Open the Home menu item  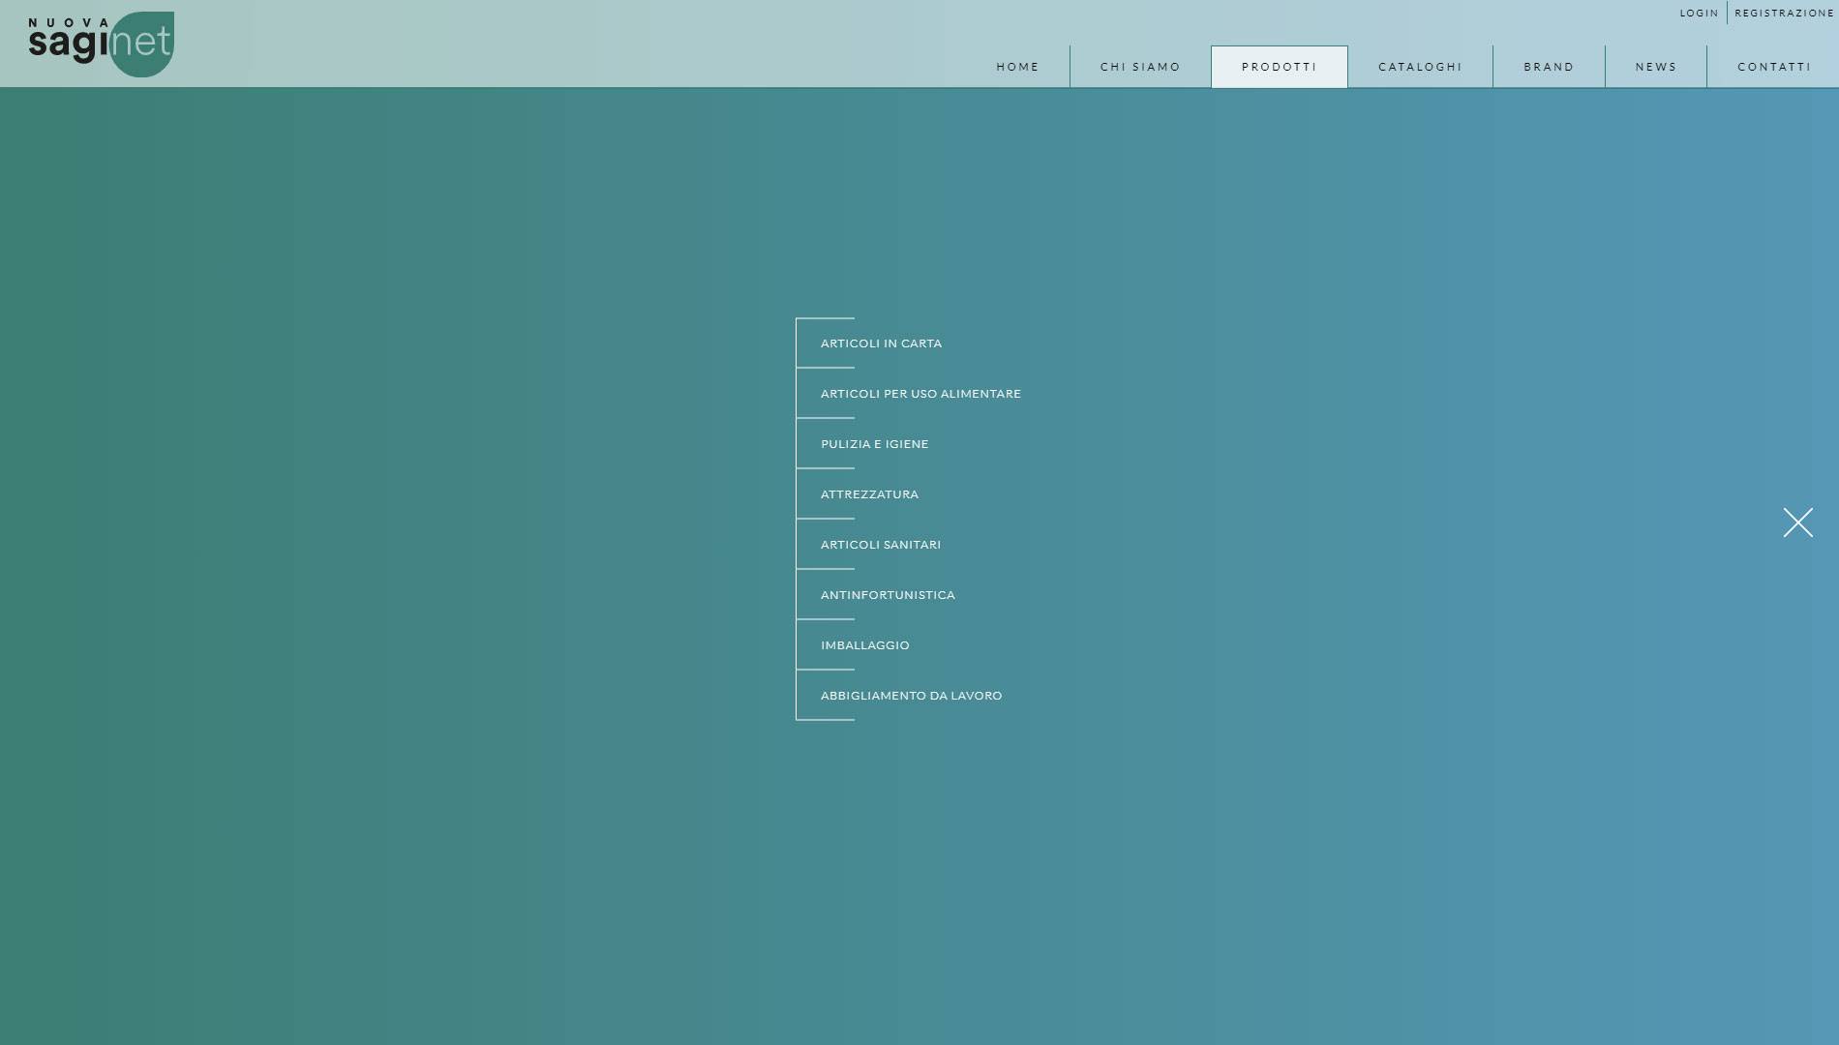[1017, 67]
